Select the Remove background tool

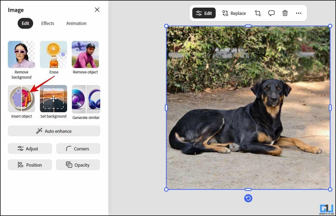[x=21, y=54]
